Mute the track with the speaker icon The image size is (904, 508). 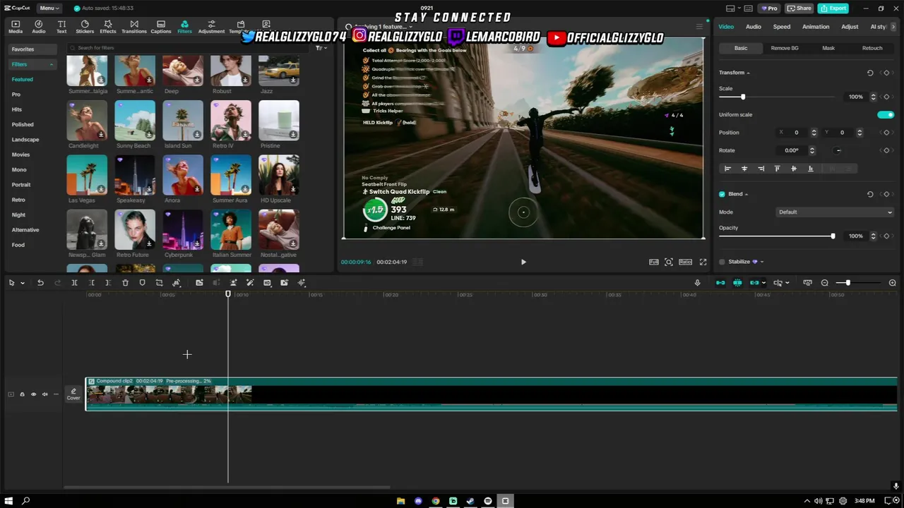[x=44, y=394]
